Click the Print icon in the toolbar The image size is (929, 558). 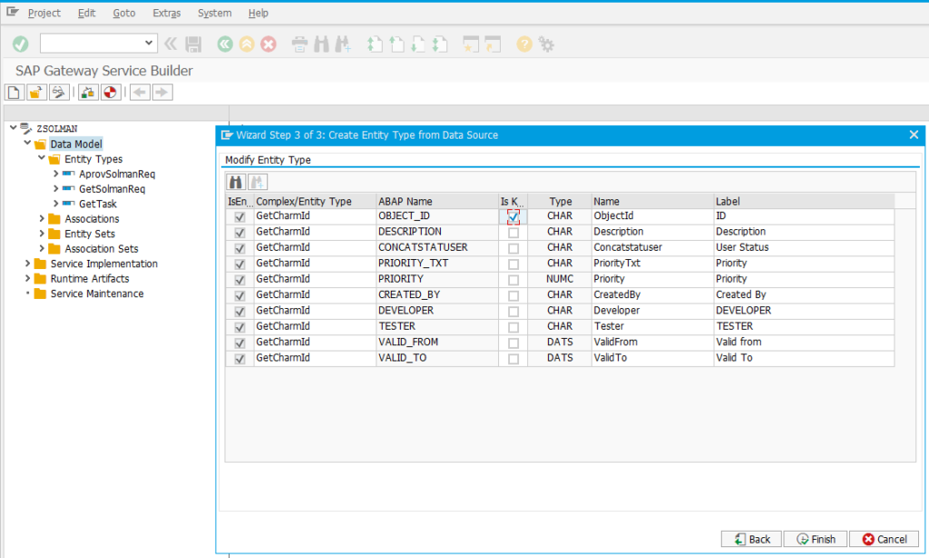pyautogui.click(x=299, y=43)
